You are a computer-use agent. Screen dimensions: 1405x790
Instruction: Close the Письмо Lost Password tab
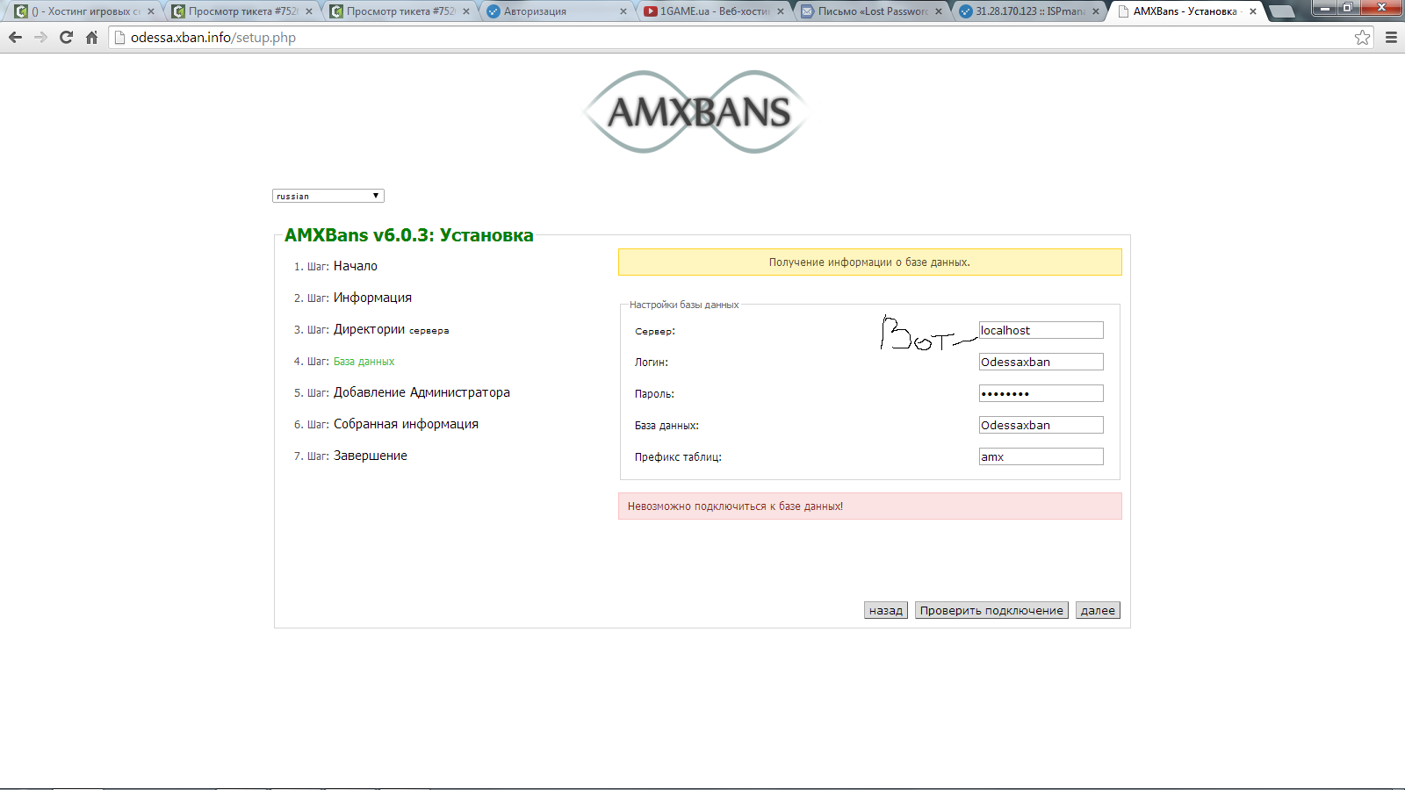[939, 11]
